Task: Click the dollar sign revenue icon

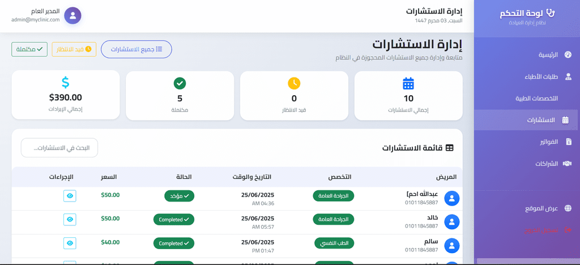Action: [65, 83]
